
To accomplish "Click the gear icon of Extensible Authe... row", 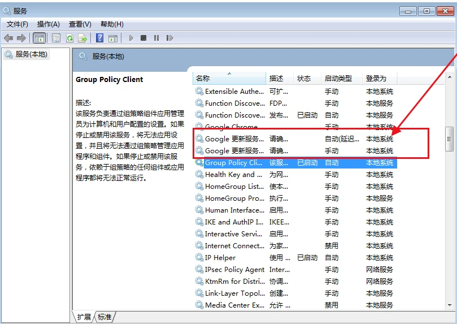I will 199,91.
